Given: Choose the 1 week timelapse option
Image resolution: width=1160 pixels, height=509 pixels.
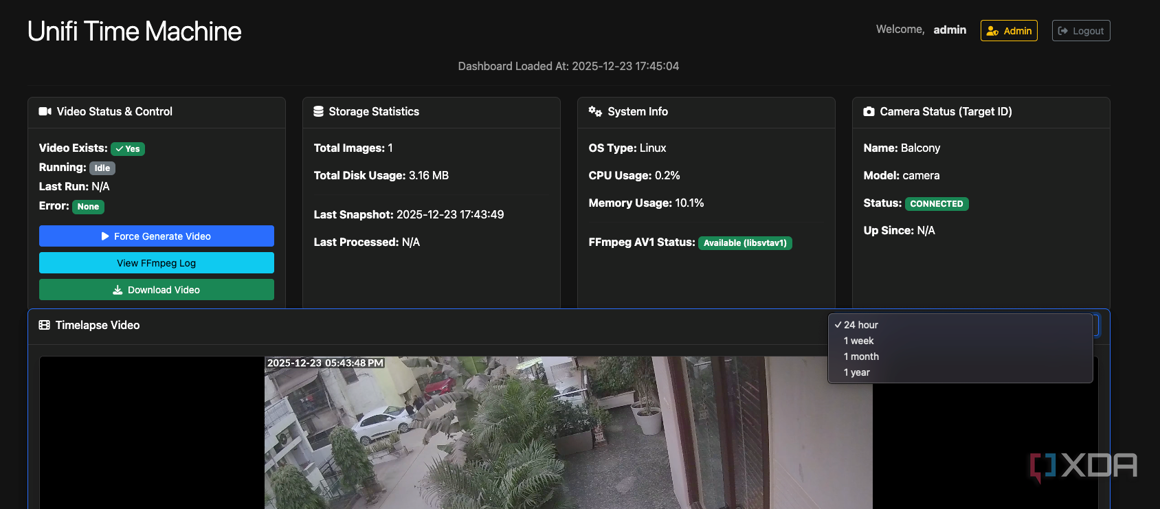Looking at the screenshot, I should [961, 341].
